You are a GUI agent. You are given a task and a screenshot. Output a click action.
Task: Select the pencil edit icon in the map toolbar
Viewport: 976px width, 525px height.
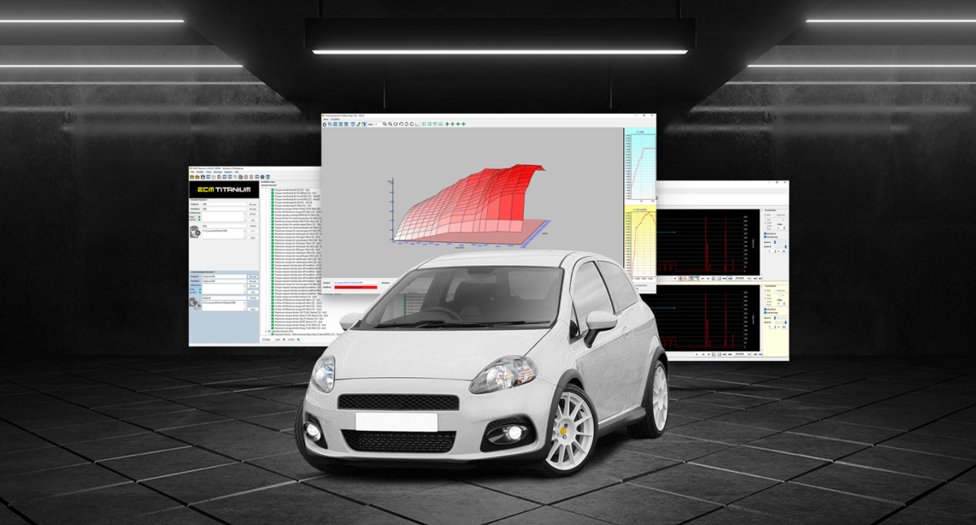[358, 123]
